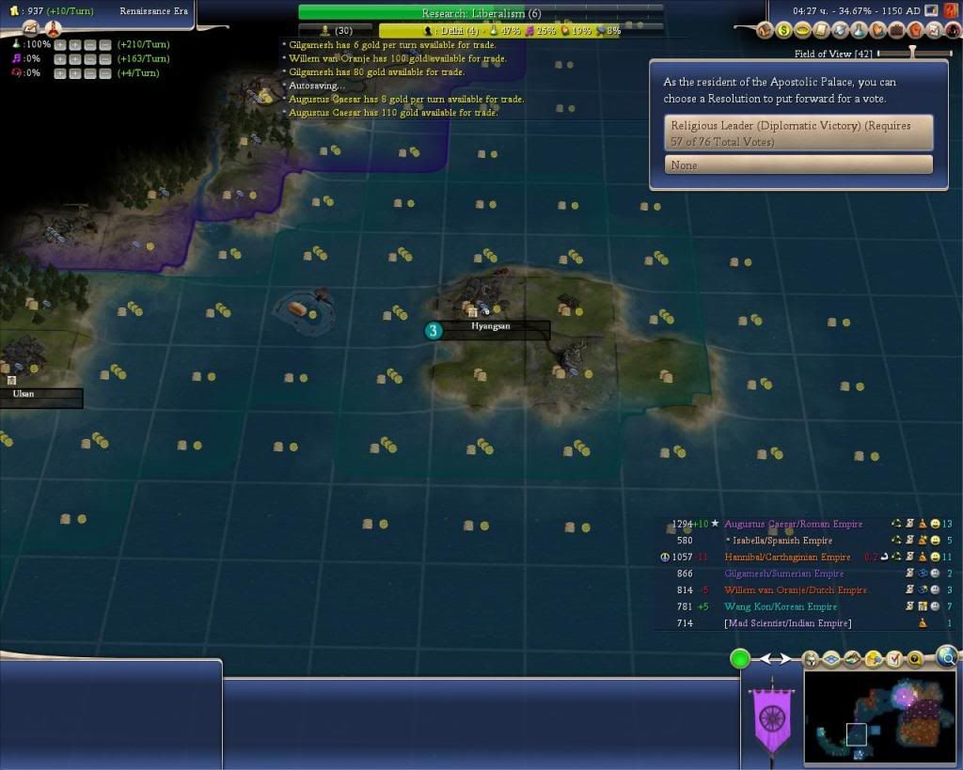
Task: Increase espionage rate with first plus button
Action: point(59,73)
